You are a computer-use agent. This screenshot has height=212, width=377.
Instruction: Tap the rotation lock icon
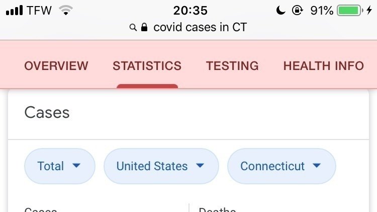(x=298, y=11)
